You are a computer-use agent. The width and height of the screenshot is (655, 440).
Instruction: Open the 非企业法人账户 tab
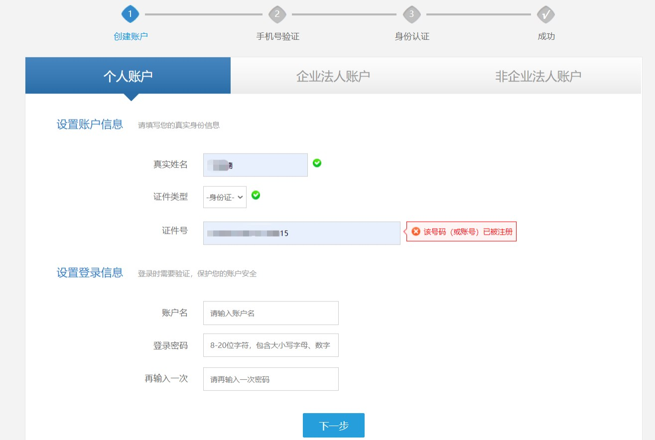point(538,76)
